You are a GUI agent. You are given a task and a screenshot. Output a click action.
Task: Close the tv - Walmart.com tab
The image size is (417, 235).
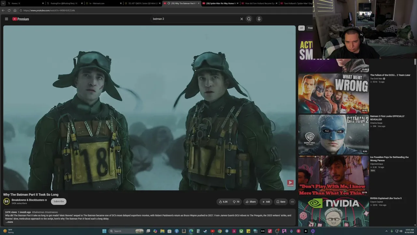pyautogui.click(x=121, y=3)
